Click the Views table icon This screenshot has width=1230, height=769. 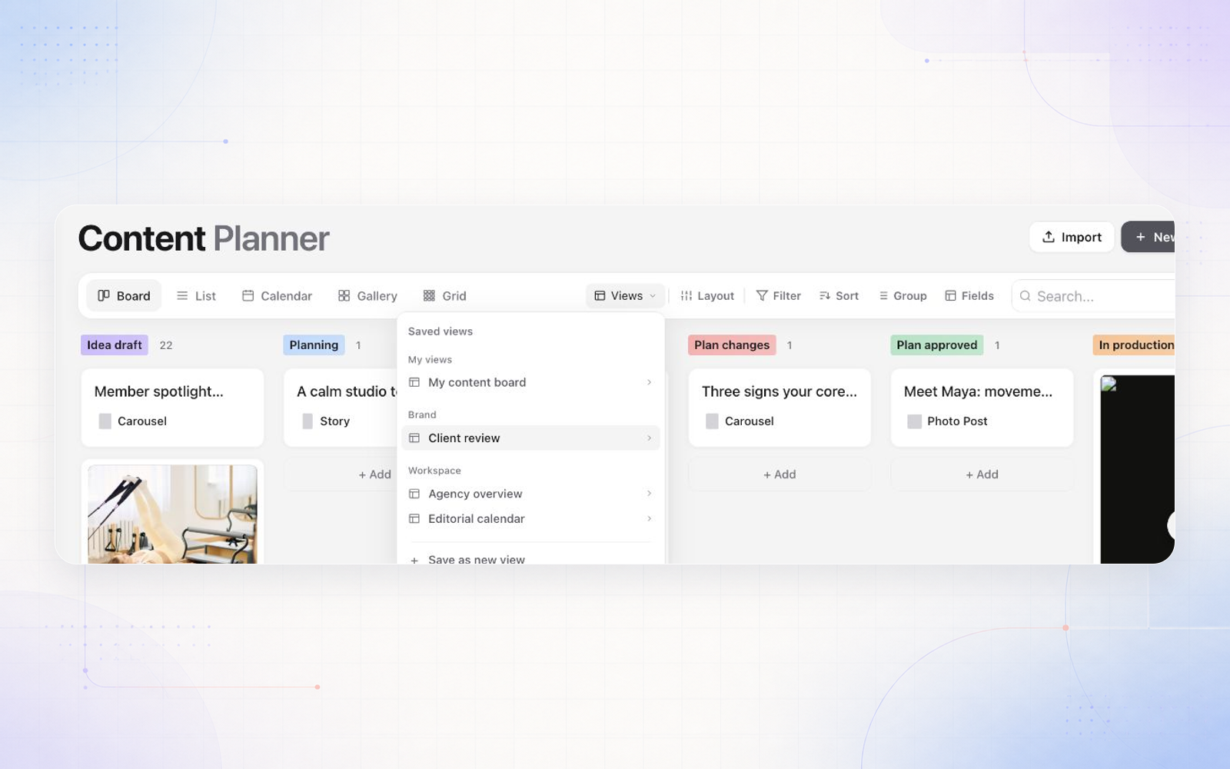point(600,296)
